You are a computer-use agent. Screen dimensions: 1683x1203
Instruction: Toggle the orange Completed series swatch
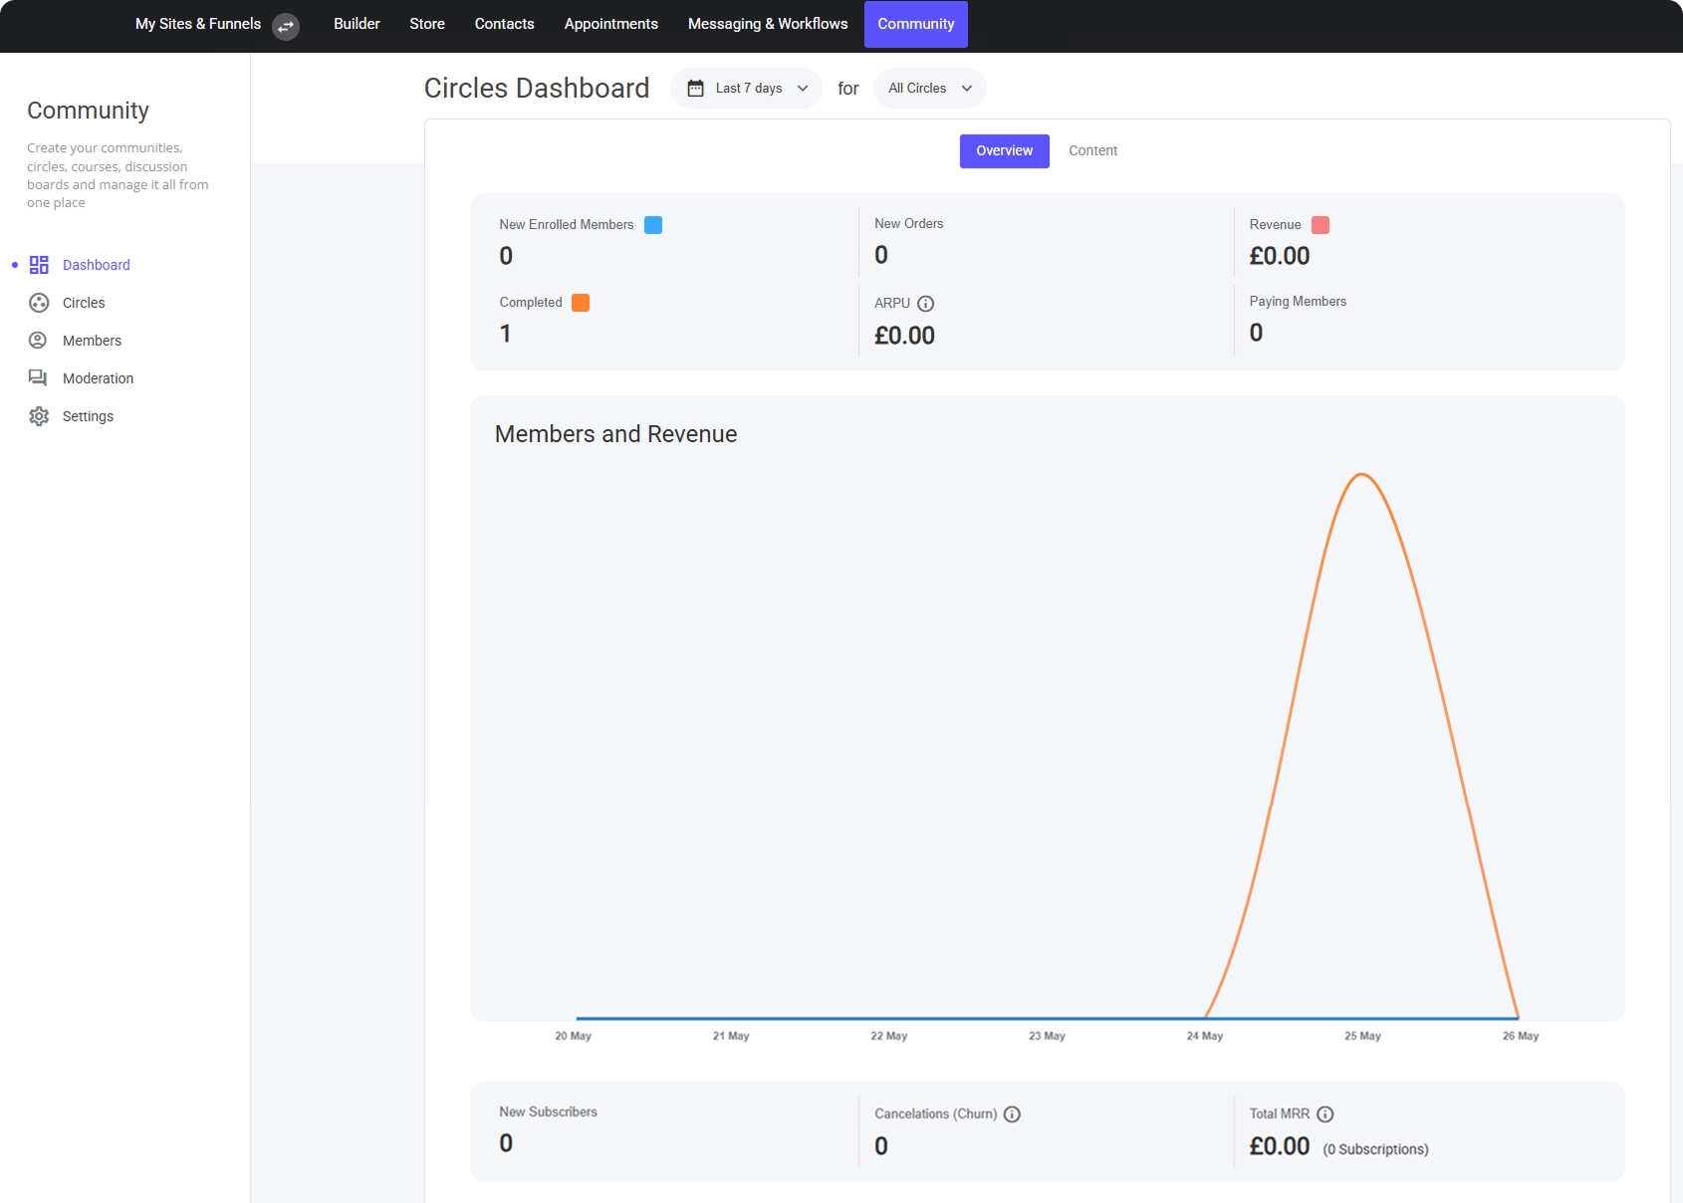point(581,303)
